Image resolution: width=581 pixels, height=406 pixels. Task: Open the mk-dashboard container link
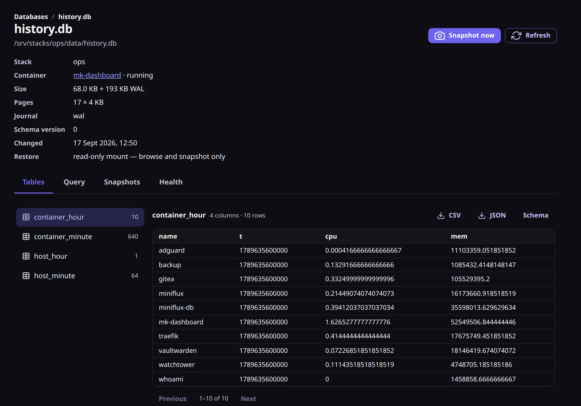[97, 75]
